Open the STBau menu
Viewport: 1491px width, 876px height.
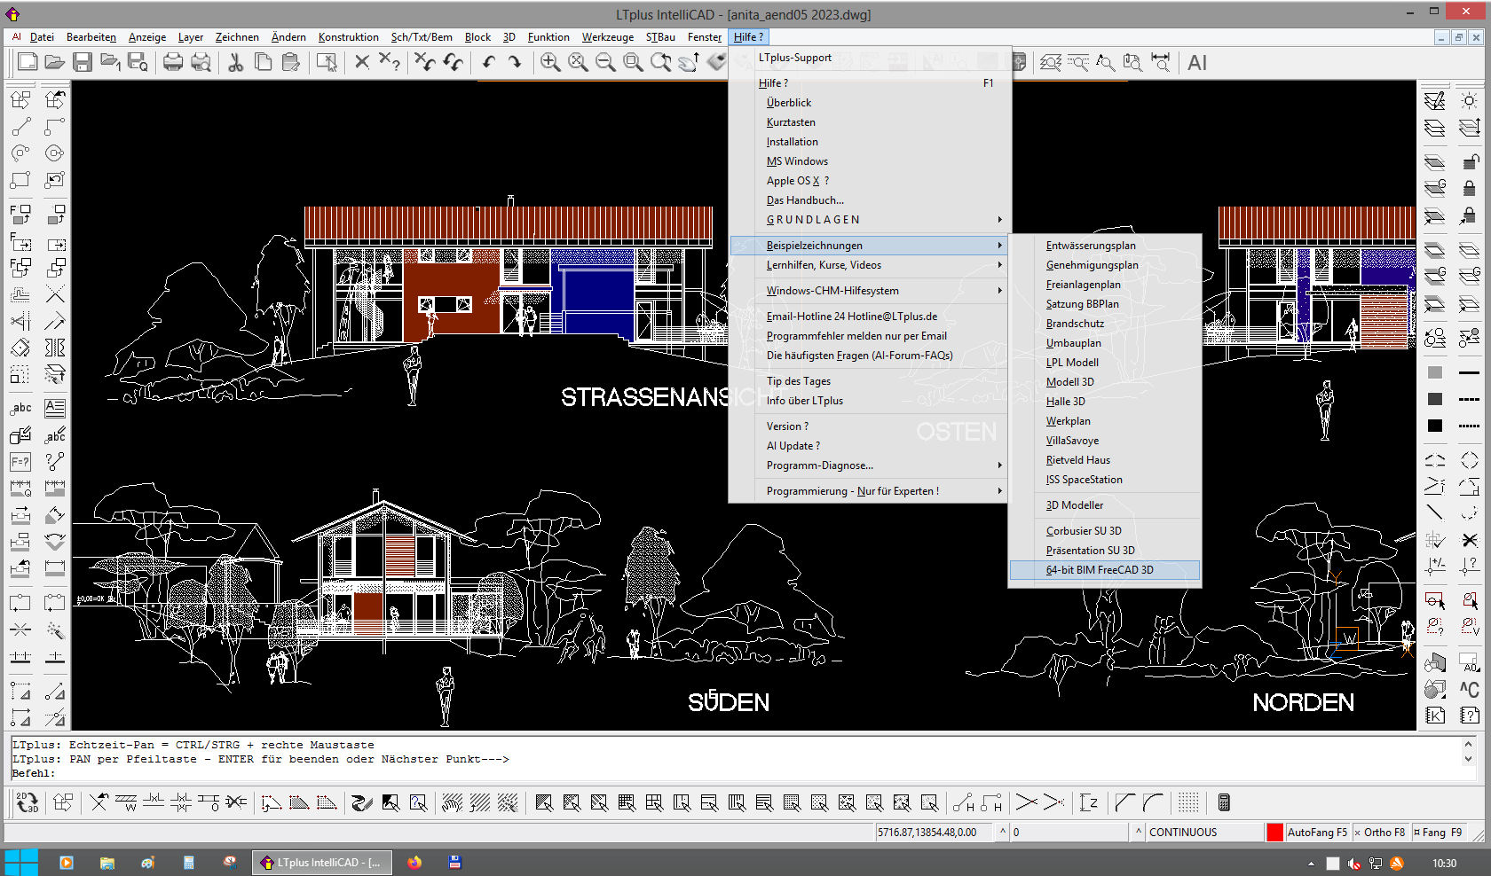click(x=660, y=37)
